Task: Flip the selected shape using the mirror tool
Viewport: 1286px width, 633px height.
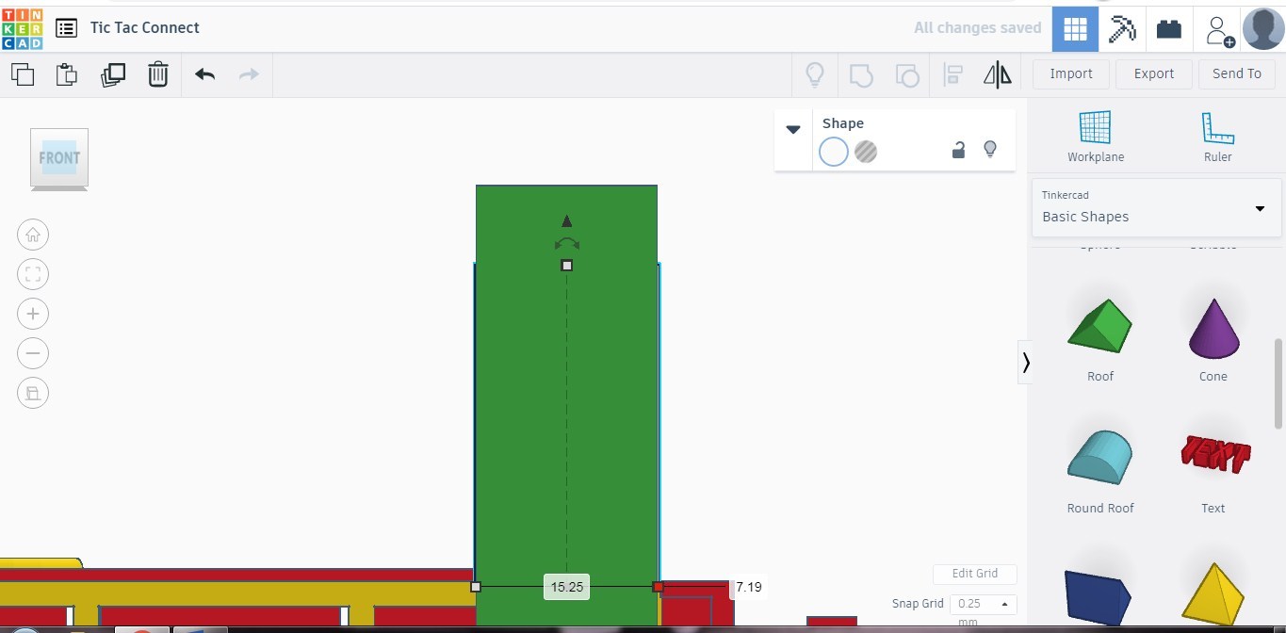Action: [x=997, y=73]
